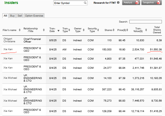Click the 110 shares cell

click(x=109, y=40)
